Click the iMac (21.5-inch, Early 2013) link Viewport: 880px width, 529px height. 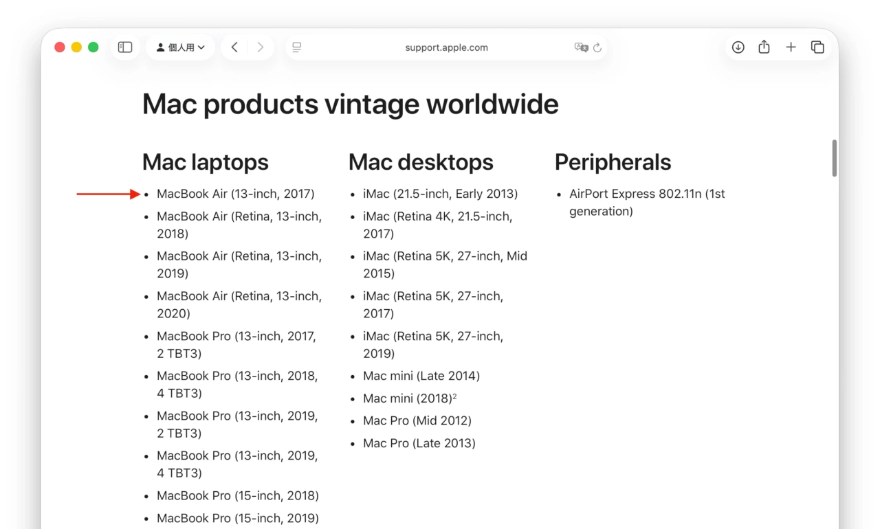pos(440,194)
